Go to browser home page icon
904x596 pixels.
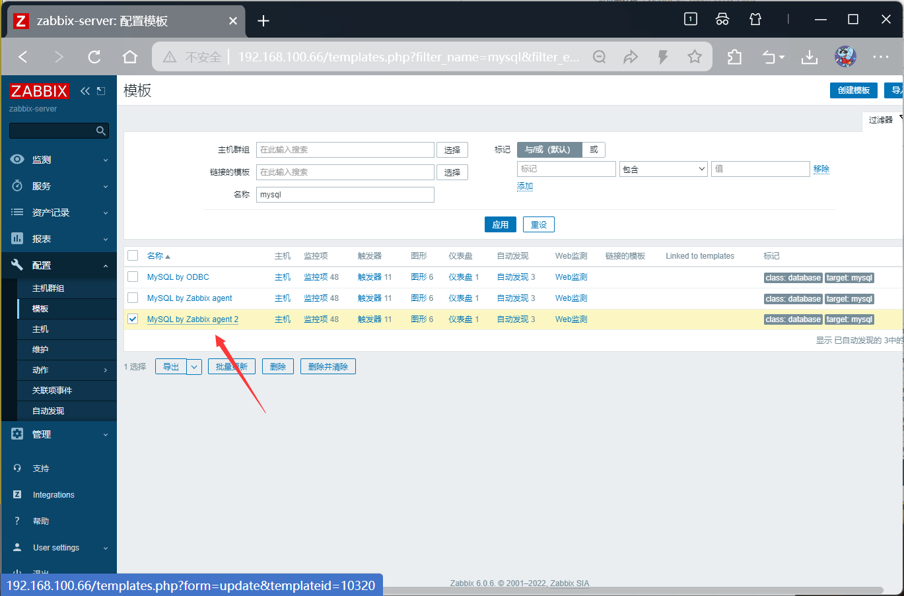[x=130, y=57]
